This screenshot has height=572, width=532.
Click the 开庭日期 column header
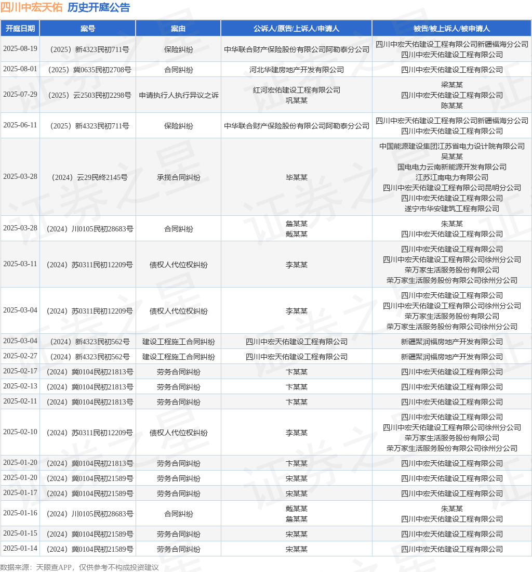click(20, 29)
